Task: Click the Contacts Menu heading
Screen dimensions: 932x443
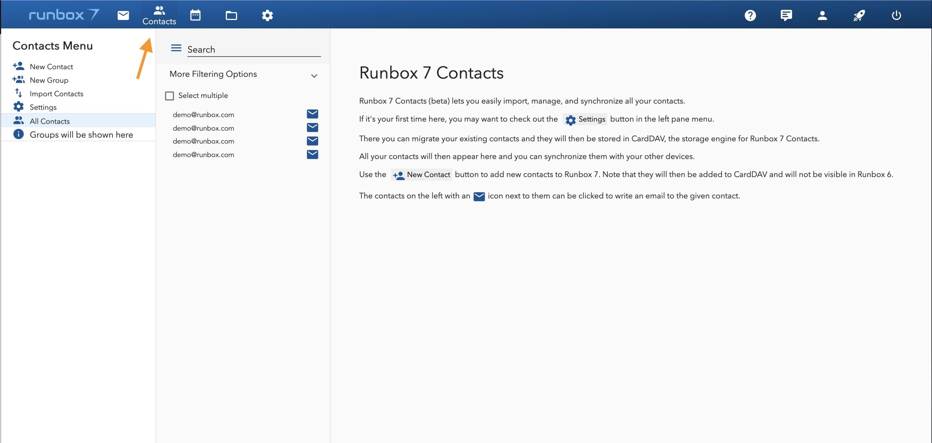Action: [x=53, y=46]
